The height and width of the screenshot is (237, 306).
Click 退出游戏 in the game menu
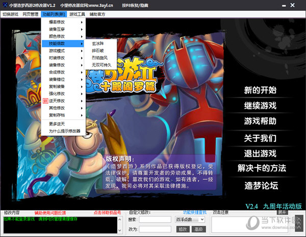(260, 154)
